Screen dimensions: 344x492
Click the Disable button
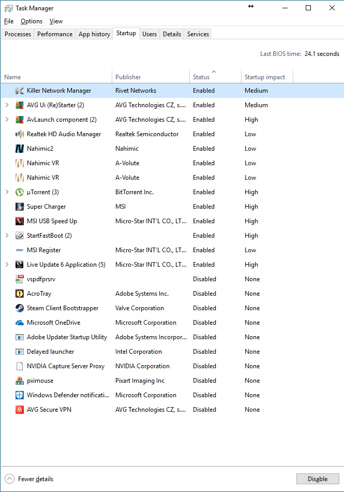(318, 479)
